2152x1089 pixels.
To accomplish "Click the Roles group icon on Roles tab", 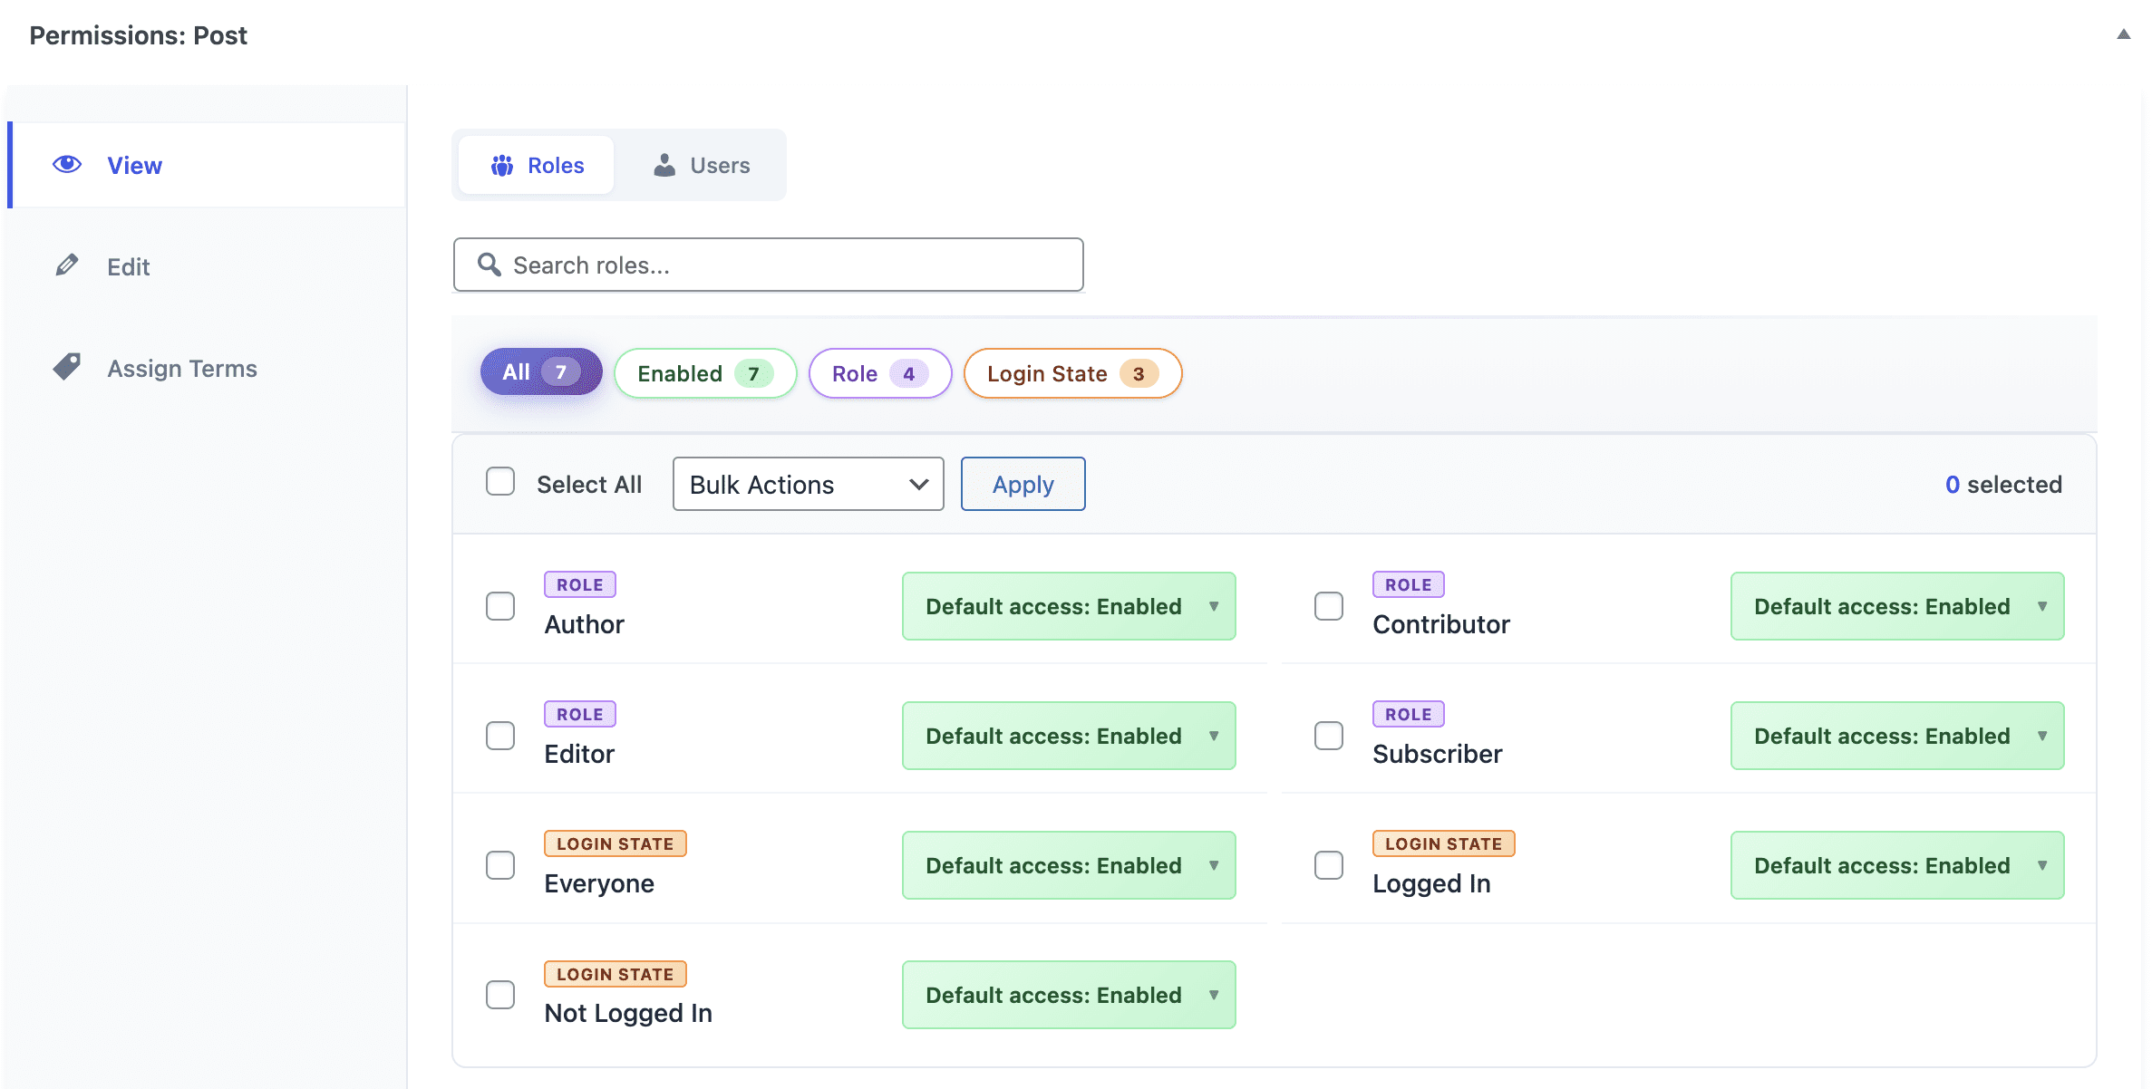I will pos(502,165).
